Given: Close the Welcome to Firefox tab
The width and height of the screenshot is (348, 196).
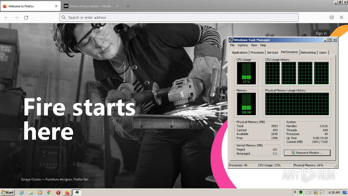Looking at the screenshot, I should pos(56,6).
